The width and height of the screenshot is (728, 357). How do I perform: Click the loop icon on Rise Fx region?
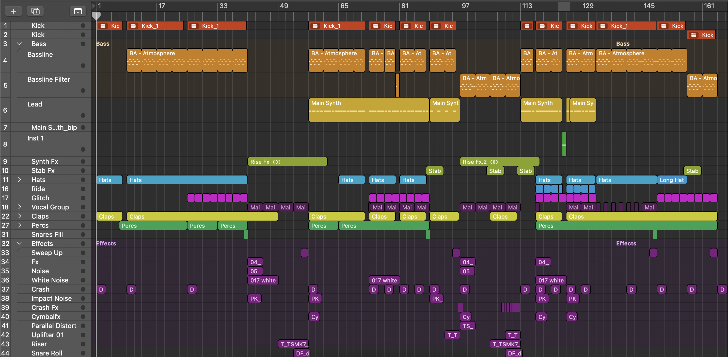coord(276,162)
